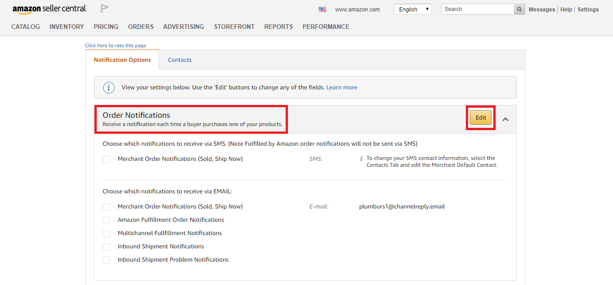Enable Amazon Fulfillment Order Notifications checkbox

[x=106, y=220]
